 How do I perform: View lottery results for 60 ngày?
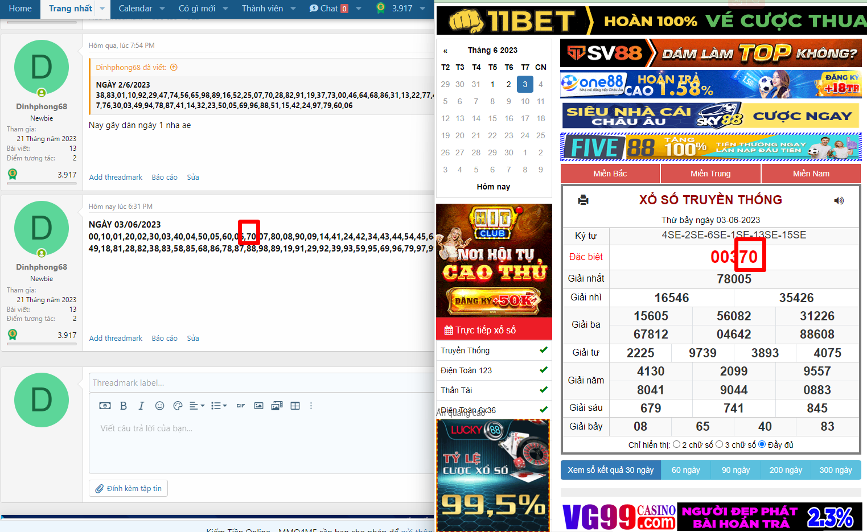click(686, 470)
